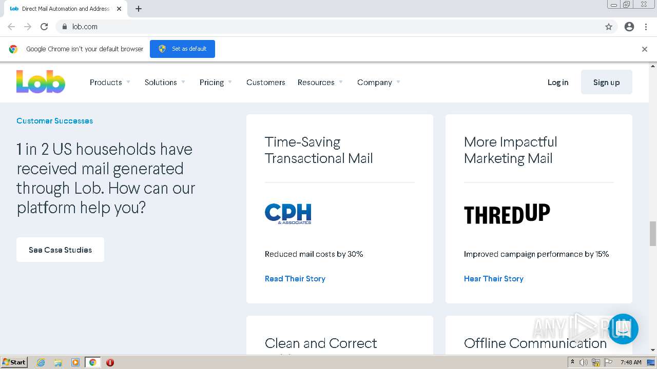Go back with browser back arrow
The width and height of the screenshot is (657, 369).
pos(11,27)
